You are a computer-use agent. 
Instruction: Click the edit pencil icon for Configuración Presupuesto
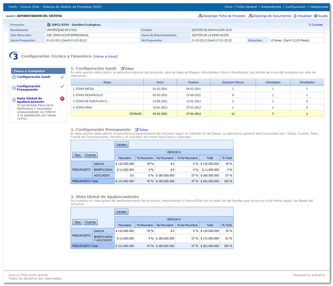click(x=137, y=129)
